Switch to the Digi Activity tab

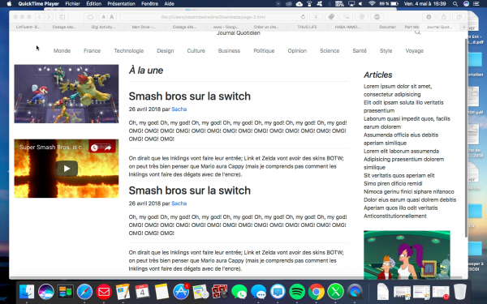(103, 27)
